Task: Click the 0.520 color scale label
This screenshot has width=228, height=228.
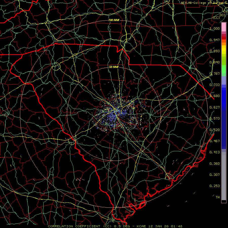Action: point(215,130)
